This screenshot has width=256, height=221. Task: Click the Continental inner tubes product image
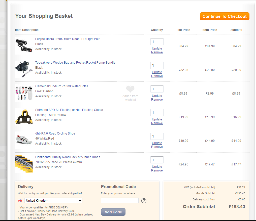click(24, 164)
